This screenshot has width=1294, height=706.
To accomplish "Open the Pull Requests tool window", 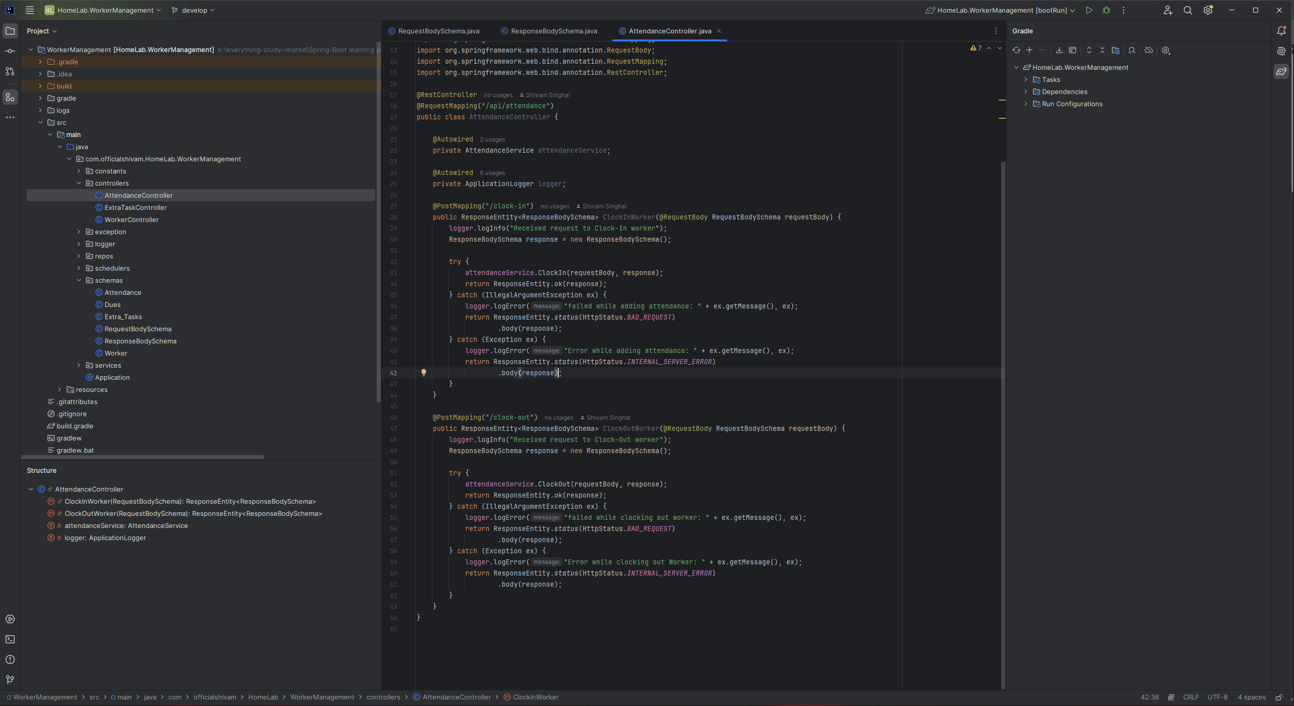I will [10, 71].
